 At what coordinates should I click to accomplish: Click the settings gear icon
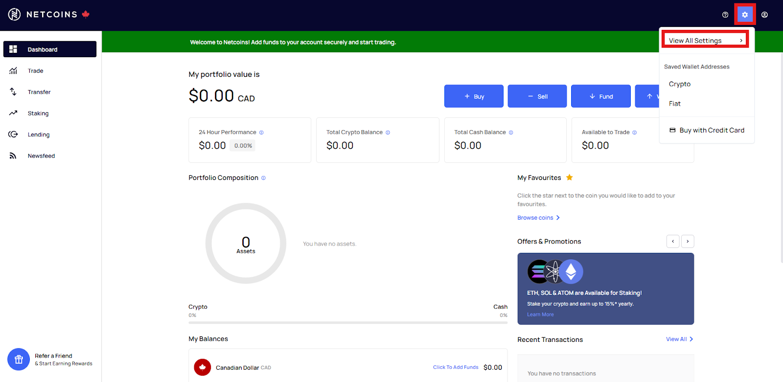point(745,15)
